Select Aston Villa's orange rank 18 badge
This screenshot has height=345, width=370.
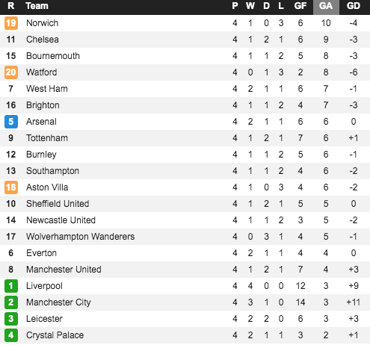11,187
